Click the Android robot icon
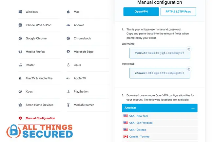213x142 pixels. pos(68,25)
